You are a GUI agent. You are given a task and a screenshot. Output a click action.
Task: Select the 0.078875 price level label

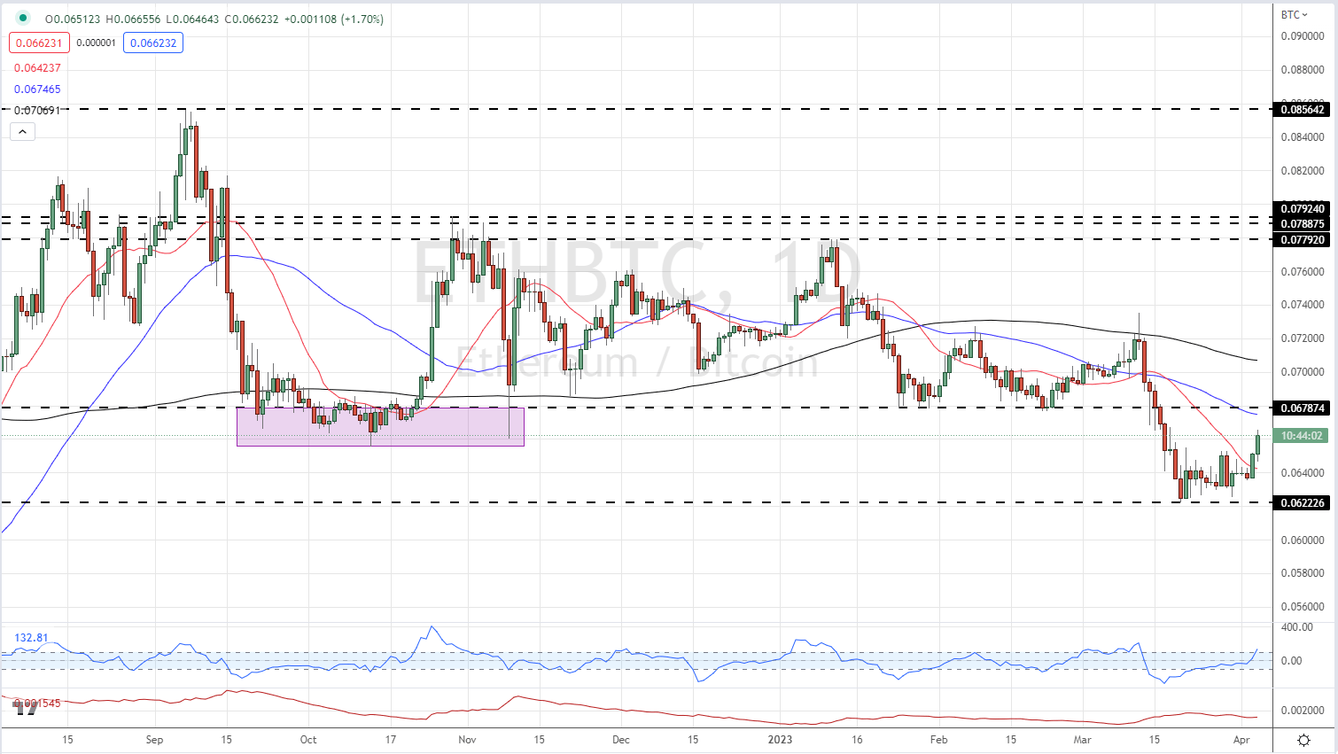1303,224
